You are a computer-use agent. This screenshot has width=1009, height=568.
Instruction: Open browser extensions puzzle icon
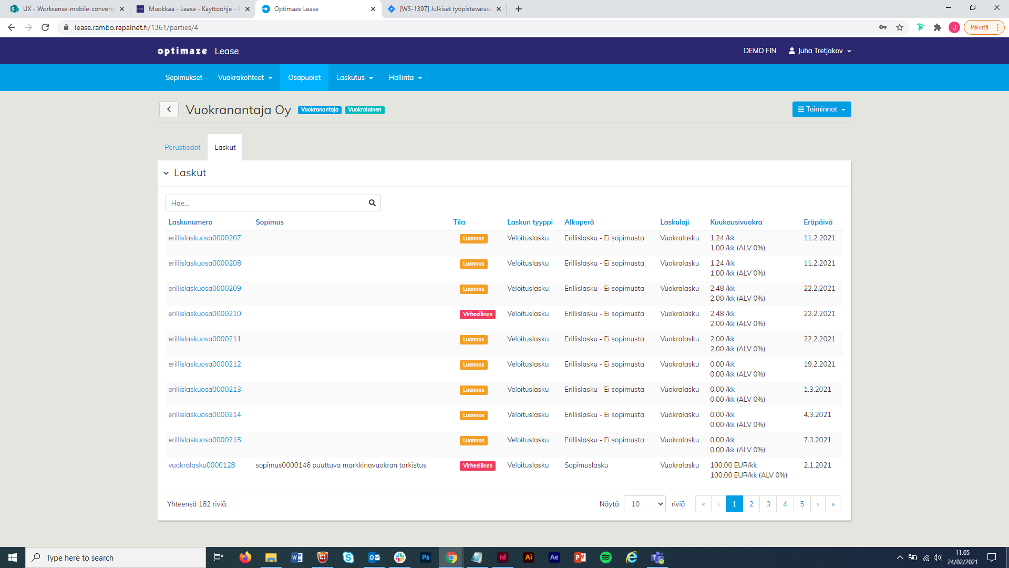937,27
